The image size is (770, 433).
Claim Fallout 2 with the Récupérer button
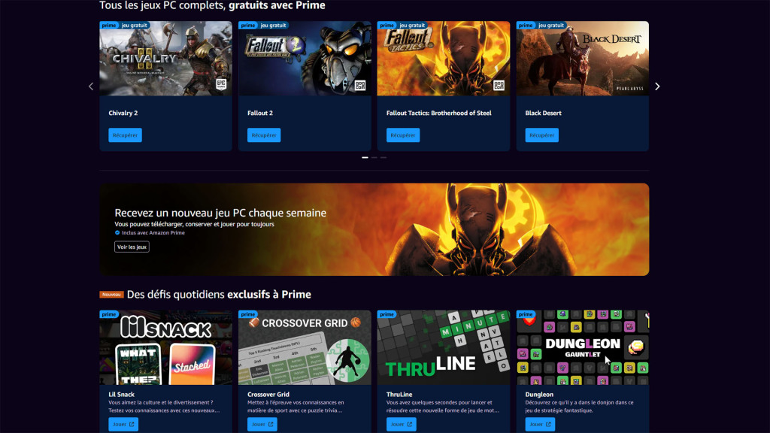coord(264,135)
